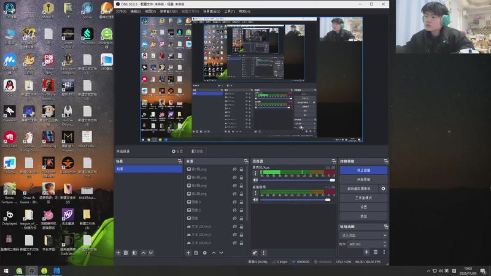
Task: Toggle visibility of source 第3局.png
Action: pyautogui.click(x=234, y=186)
